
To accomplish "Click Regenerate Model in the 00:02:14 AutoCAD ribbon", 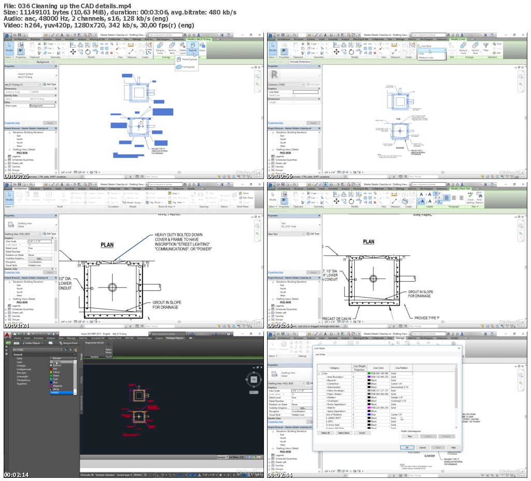I will [x=94, y=342].
